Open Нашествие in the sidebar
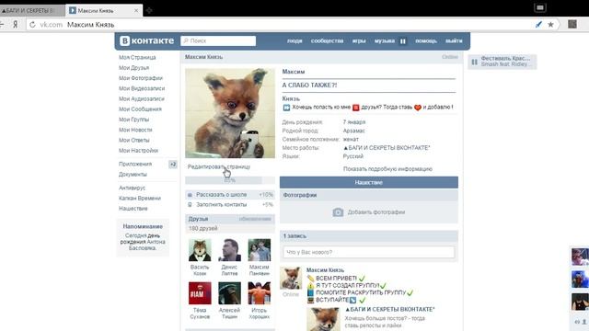Image resolution: width=589 pixels, height=331 pixels. click(133, 209)
